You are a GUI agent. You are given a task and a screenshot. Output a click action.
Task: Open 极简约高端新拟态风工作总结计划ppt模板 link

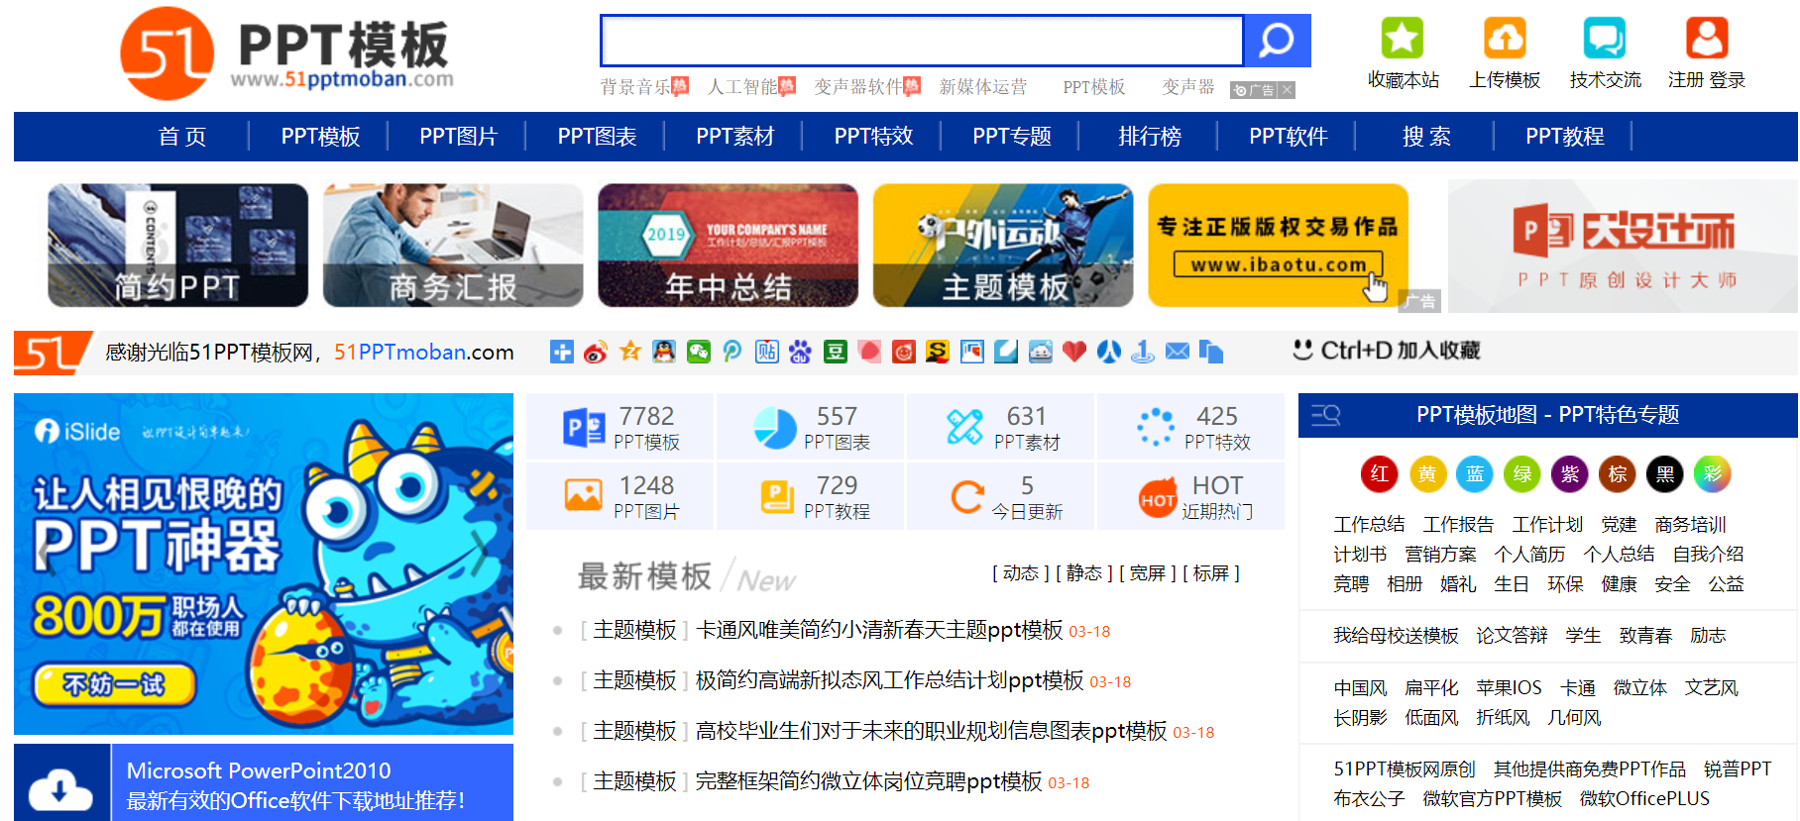pyautogui.click(x=890, y=680)
